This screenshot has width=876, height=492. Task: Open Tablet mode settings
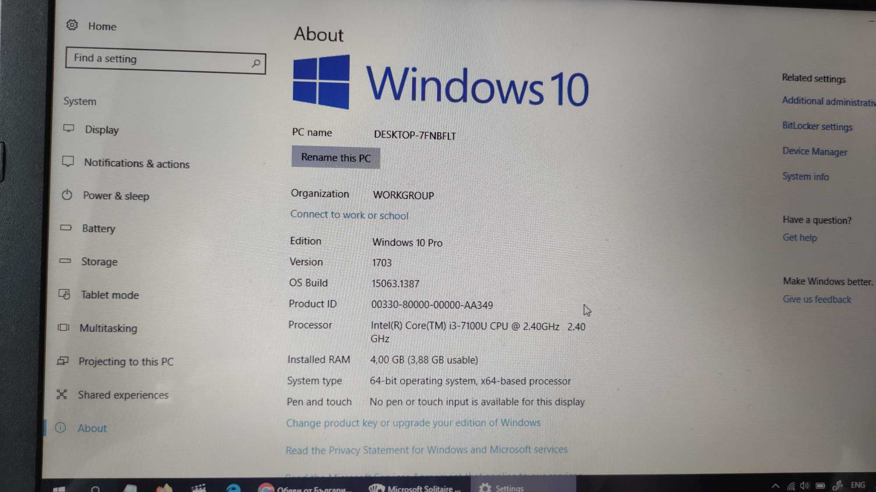pos(109,294)
